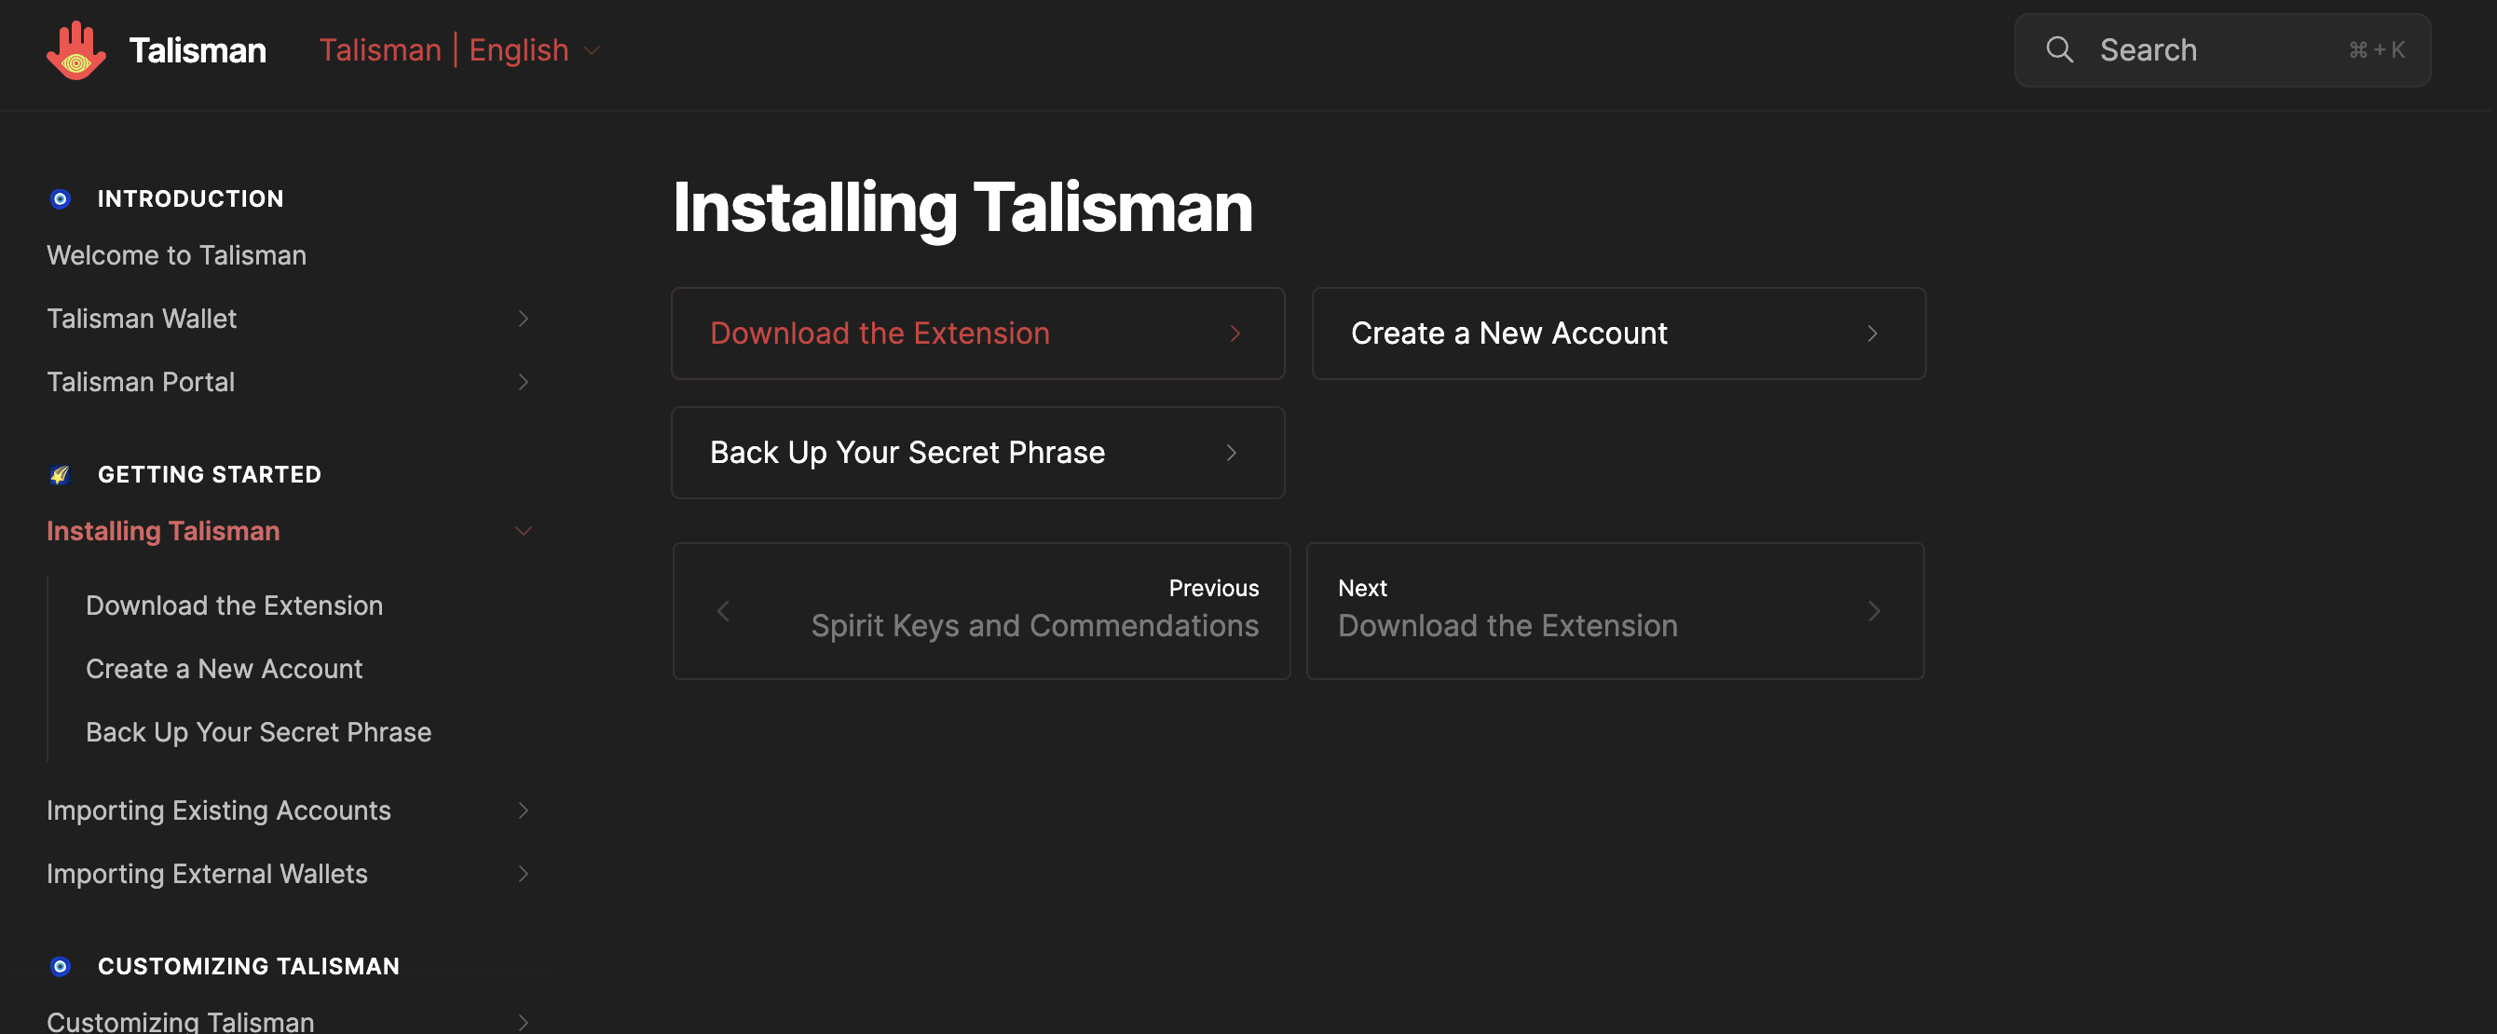Click the Customizing Talisman section icon
Image resolution: width=2497 pixels, height=1034 pixels.
click(61, 966)
